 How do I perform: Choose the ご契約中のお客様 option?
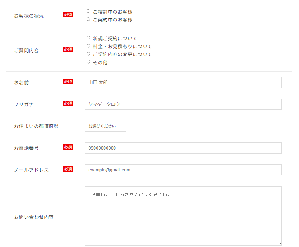pos(88,19)
